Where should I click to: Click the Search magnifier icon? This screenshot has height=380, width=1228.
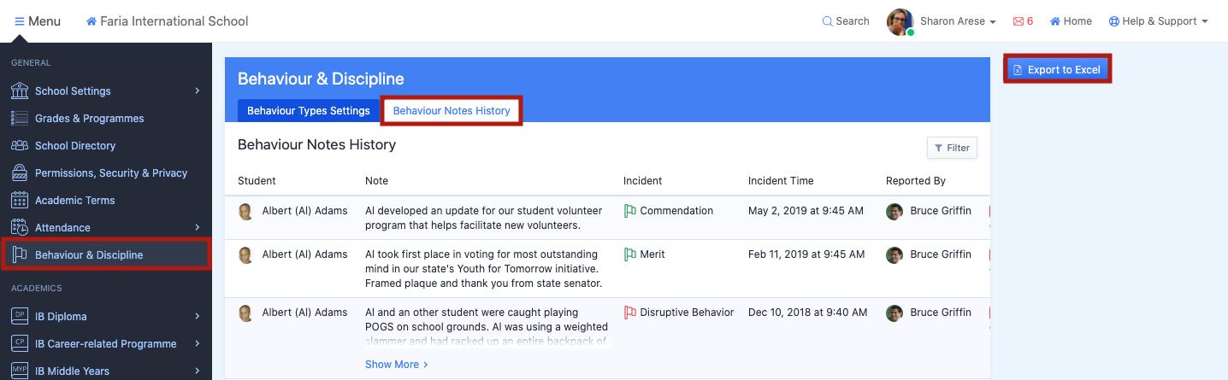coord(827,21)
